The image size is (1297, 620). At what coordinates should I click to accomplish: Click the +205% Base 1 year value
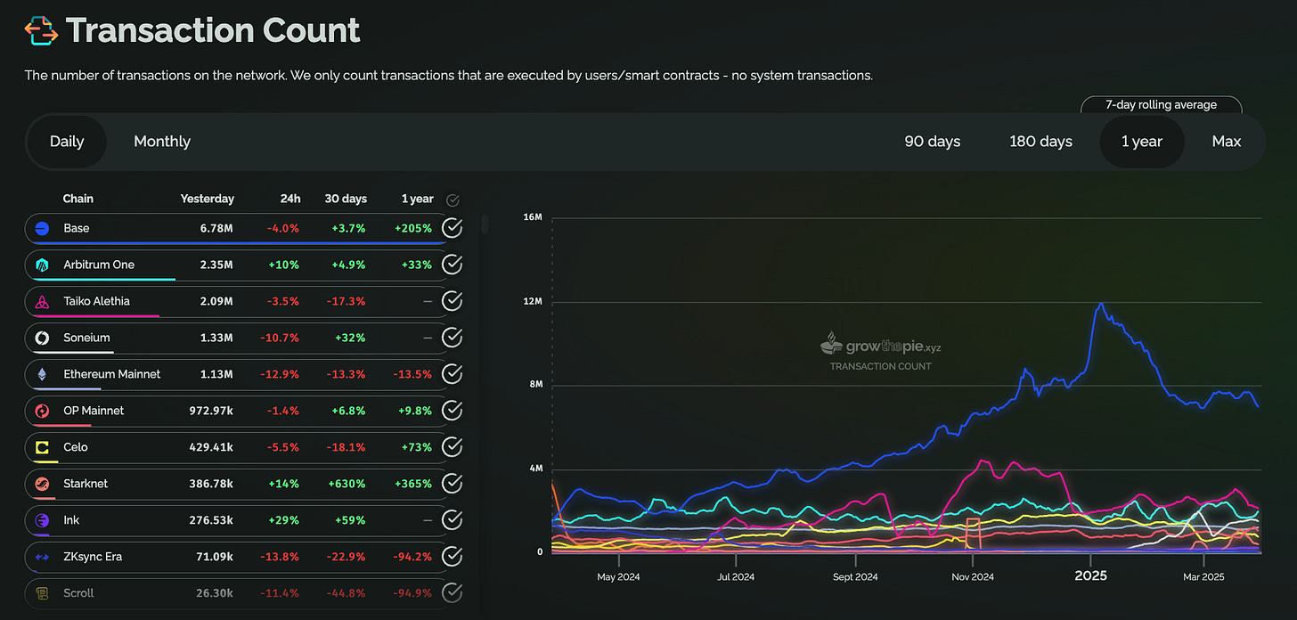tap(413, 228)
